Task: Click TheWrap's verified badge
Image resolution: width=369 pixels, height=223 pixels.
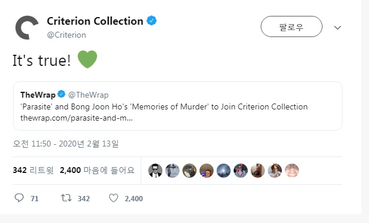Action: [x=61, y=94]
